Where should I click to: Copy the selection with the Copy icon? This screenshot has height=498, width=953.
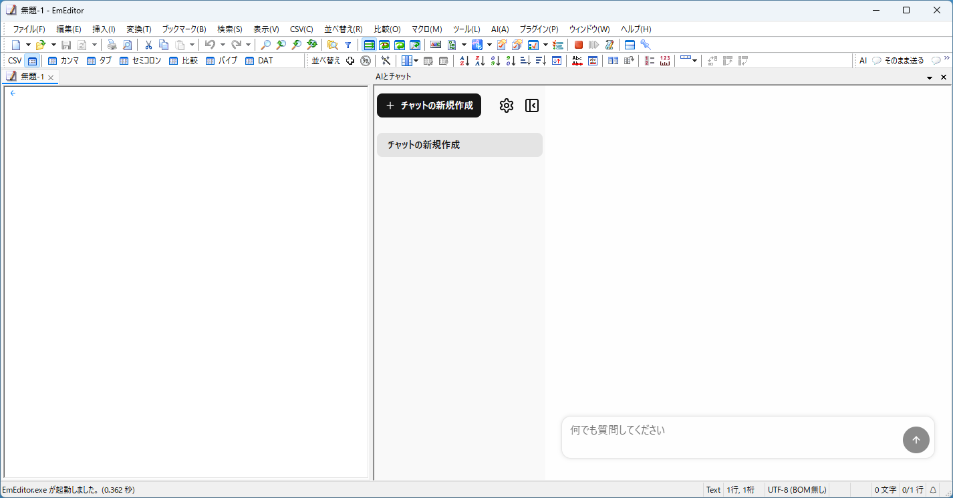point(164,45)
